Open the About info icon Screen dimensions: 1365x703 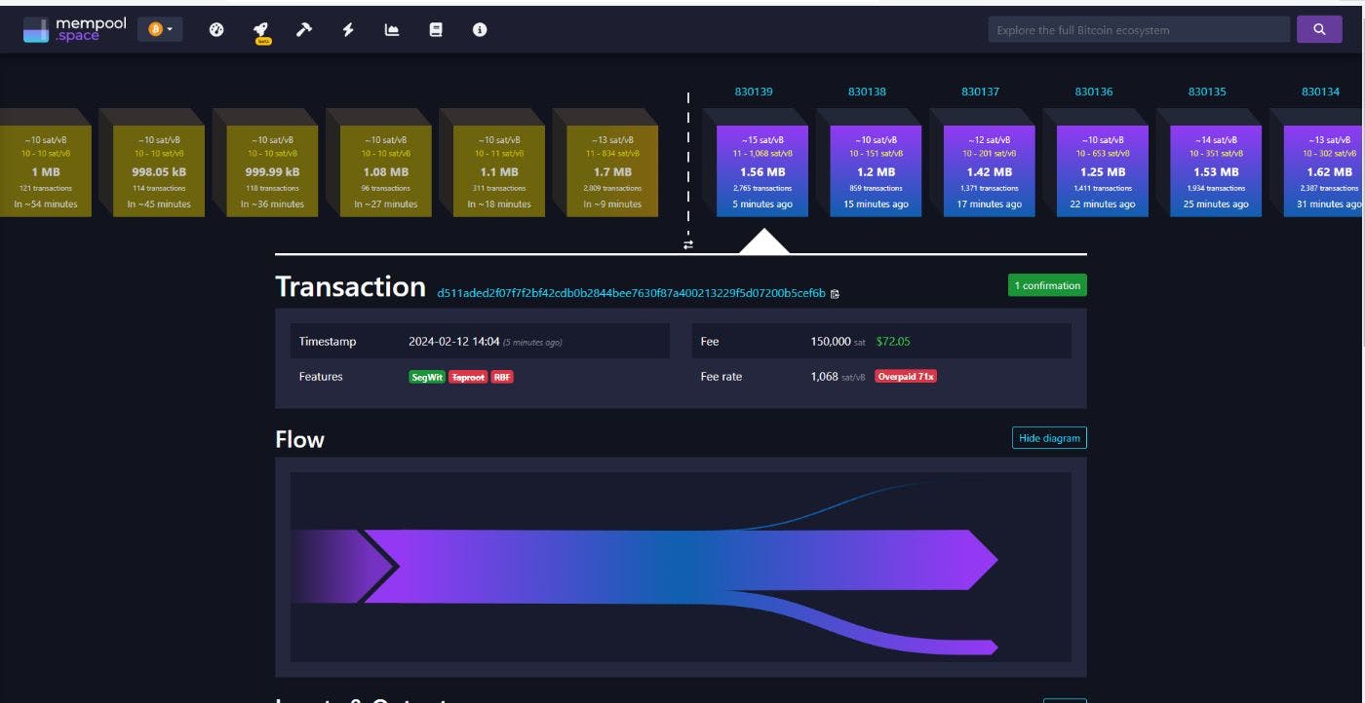click(x=480, y=30)
